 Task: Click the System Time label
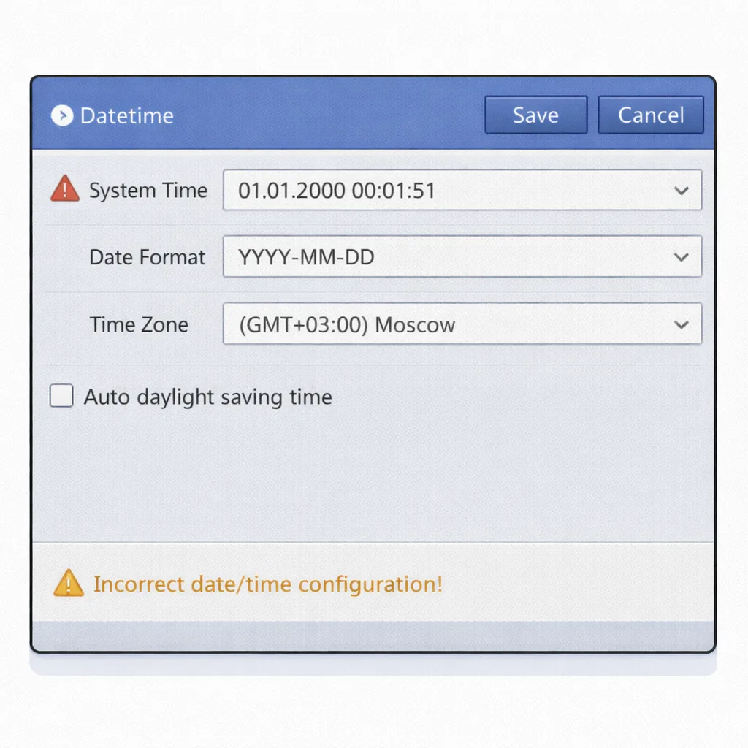pos(148,191)
